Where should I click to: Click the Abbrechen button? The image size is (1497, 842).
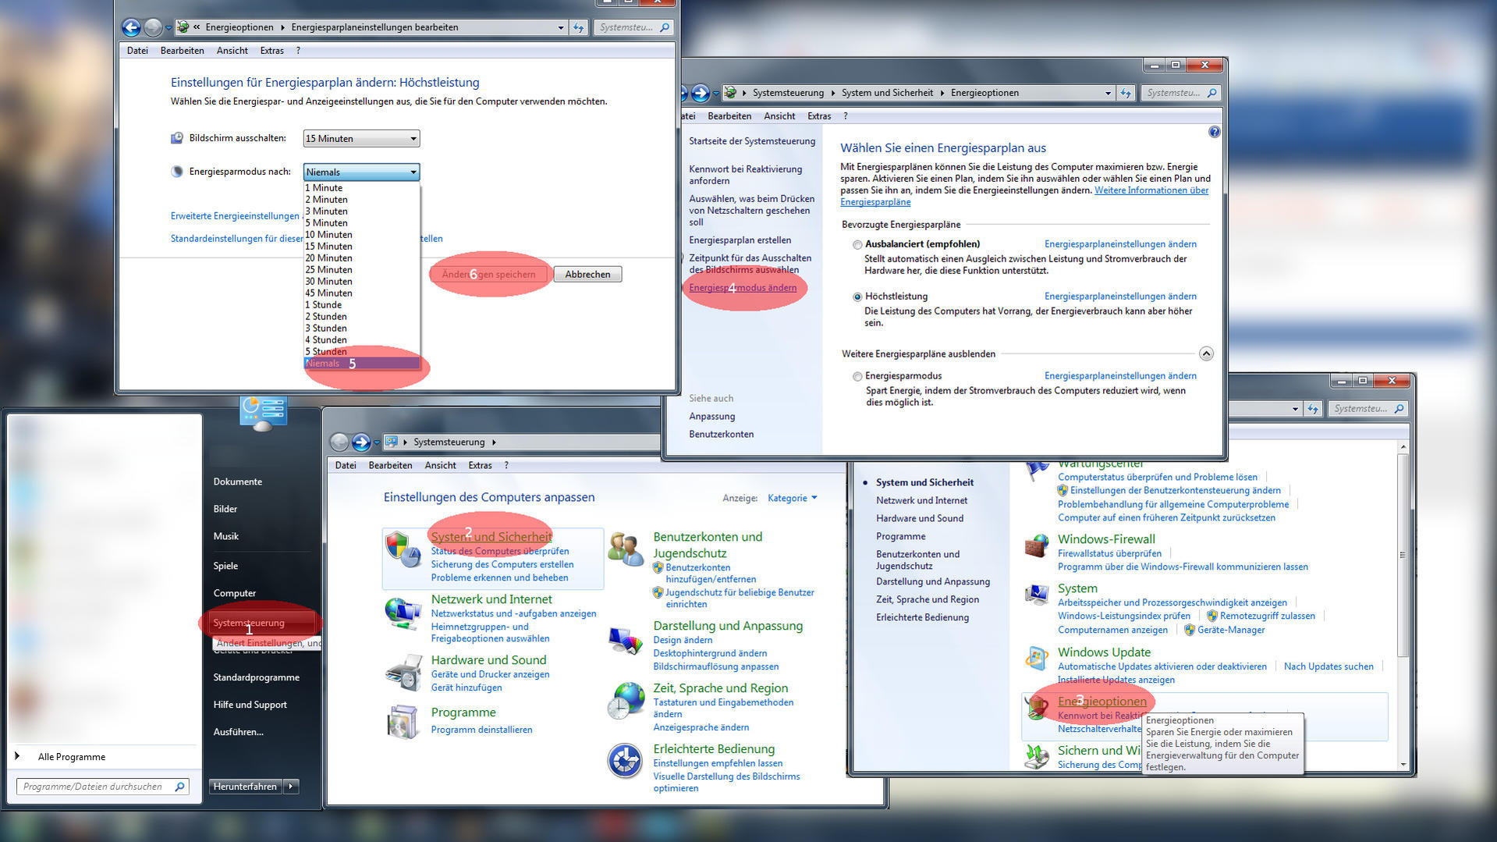(x=587, y=275)
